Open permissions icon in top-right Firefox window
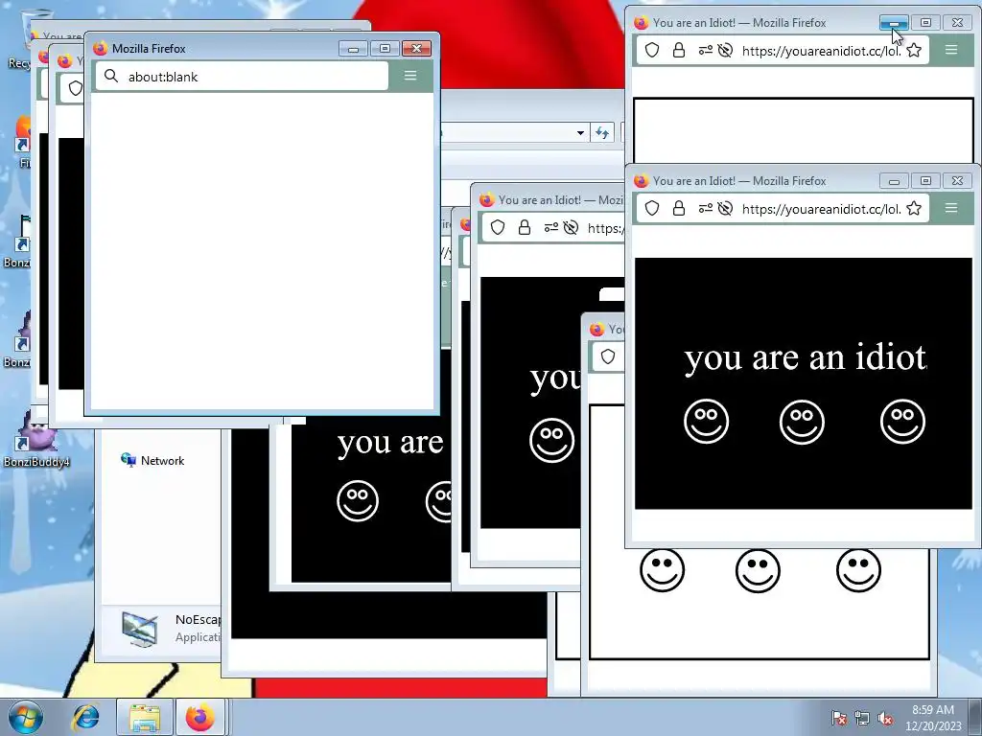The width and height of the screenshot is (982, 736). click(x=705, y=50)
